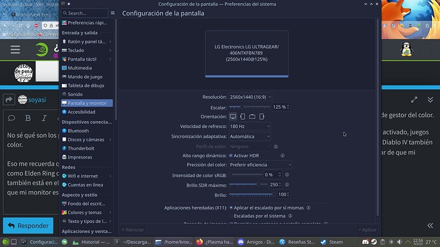Click the Responder button

pos(28,225)
